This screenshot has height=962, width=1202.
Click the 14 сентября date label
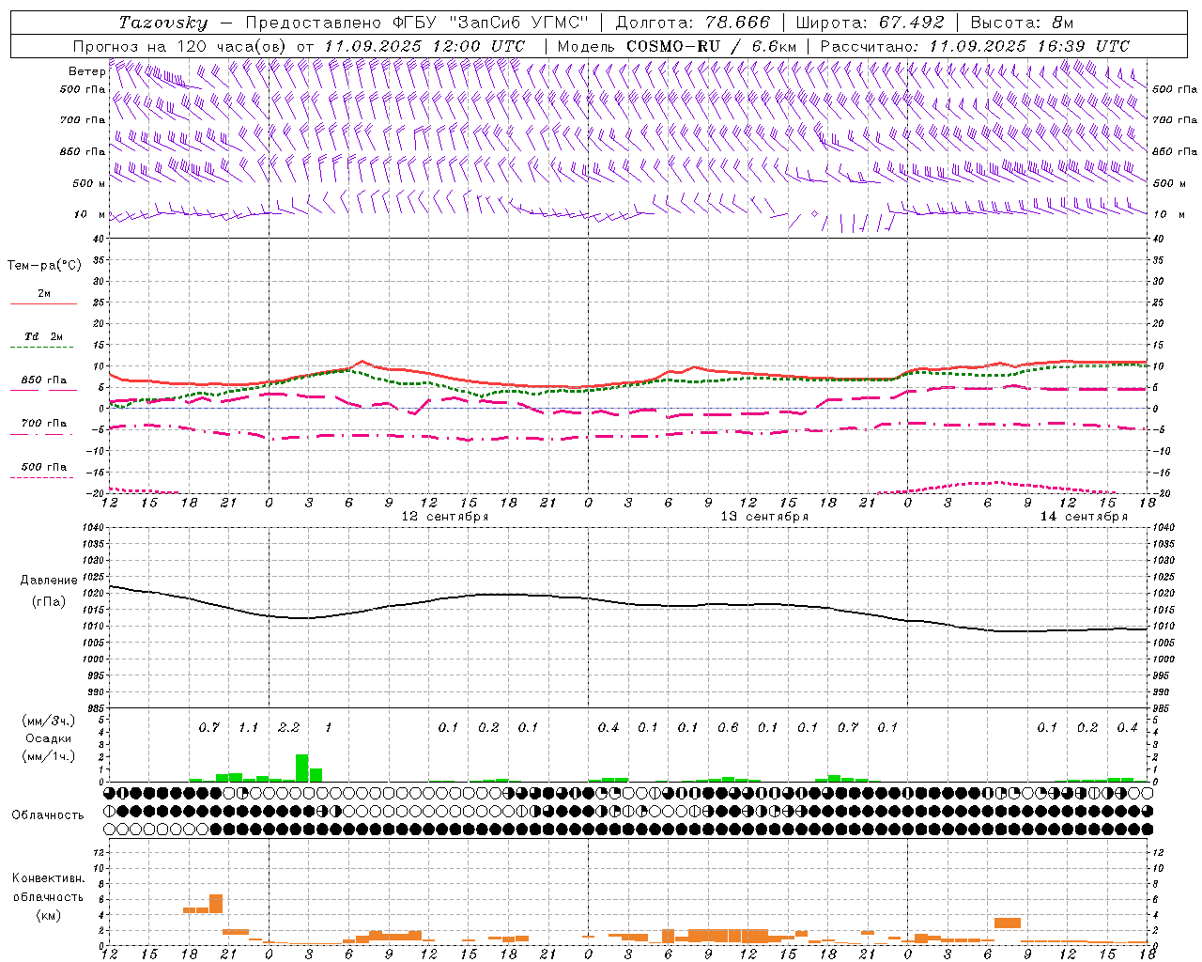1084,517
